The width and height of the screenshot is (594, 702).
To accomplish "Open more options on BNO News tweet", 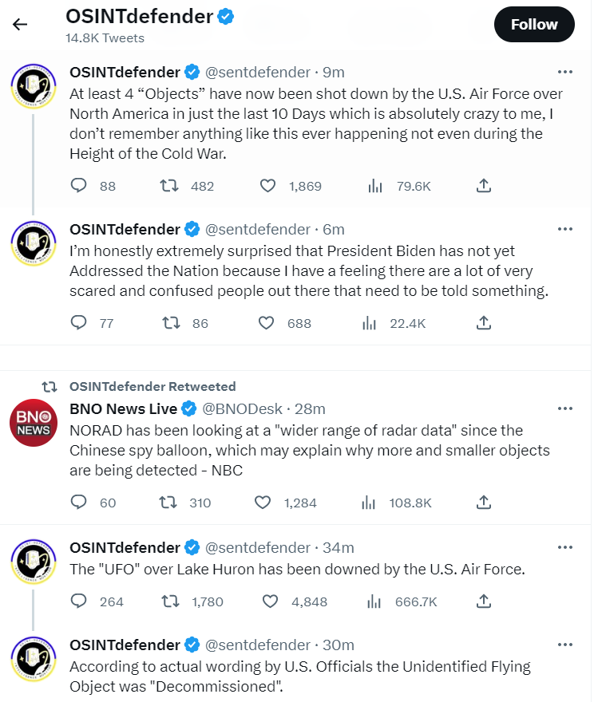I will pyautogui.click(x=565, y=408).
